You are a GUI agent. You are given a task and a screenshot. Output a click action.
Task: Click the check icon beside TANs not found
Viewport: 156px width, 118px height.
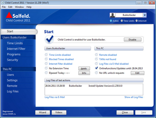96,59
